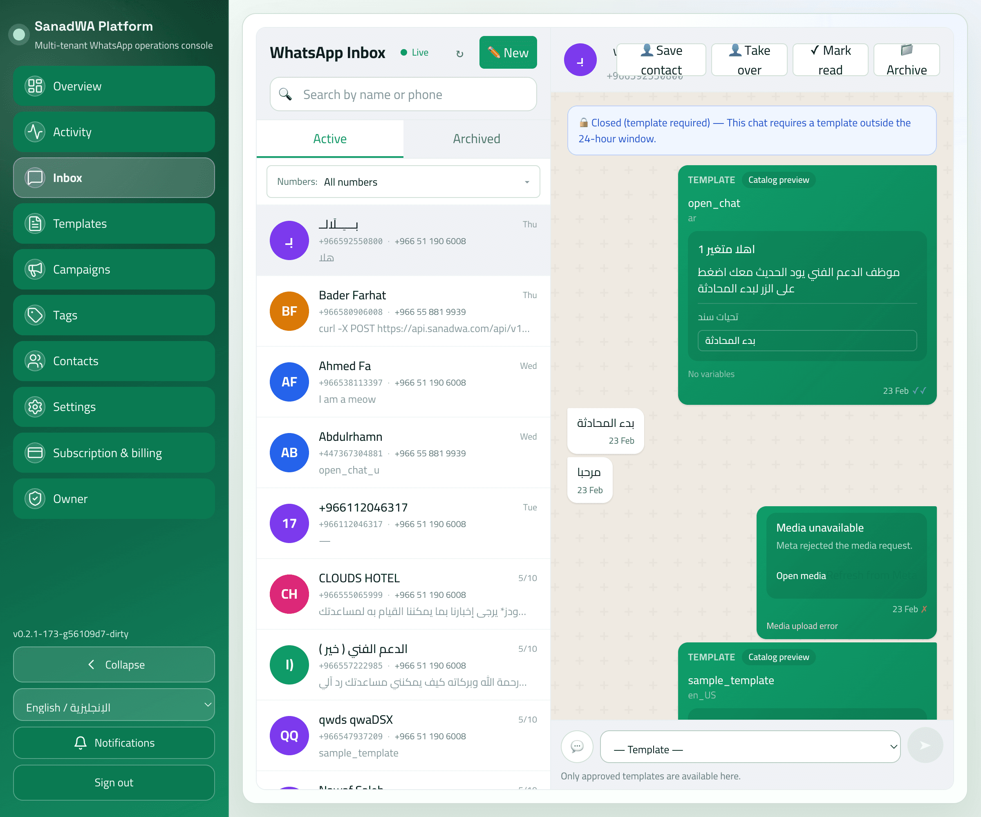Open Subscription & billing page
Viewport: 981px width, 817px height.
(114, 452)
